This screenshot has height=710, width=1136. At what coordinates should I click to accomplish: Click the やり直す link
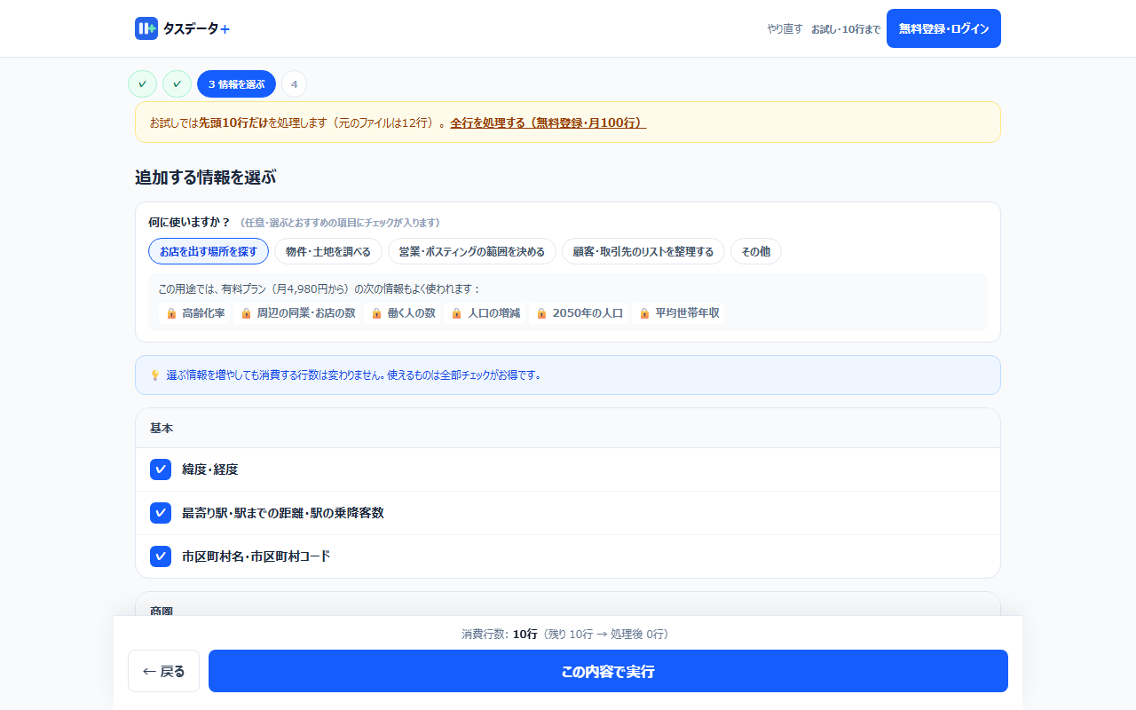click(785, 28)
